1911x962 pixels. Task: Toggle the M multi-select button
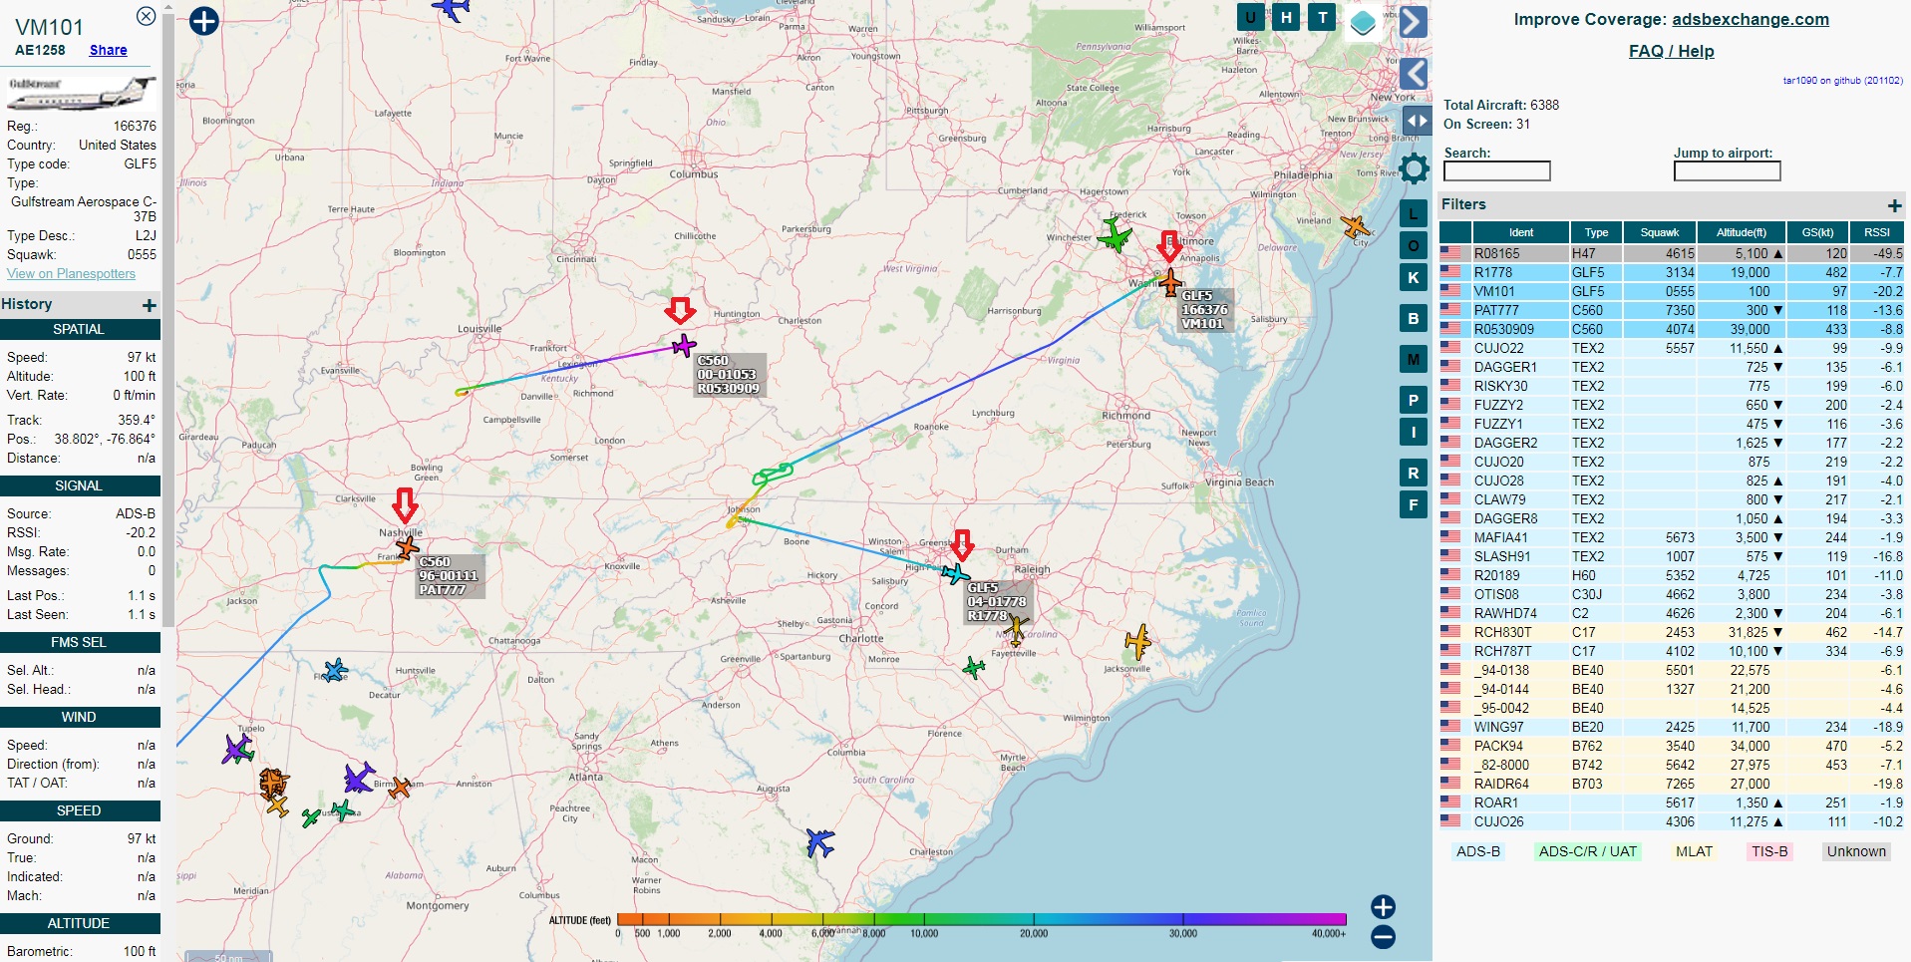click(1414, 360)
